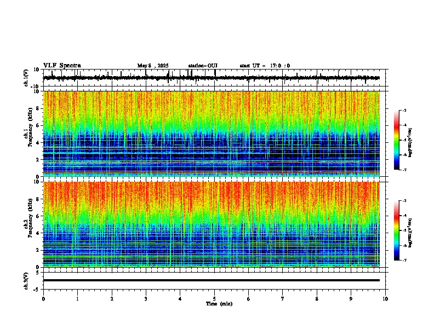The image size is (434, 335).
Task: Click time axis tick label "5"
Action: click(214, 299)
